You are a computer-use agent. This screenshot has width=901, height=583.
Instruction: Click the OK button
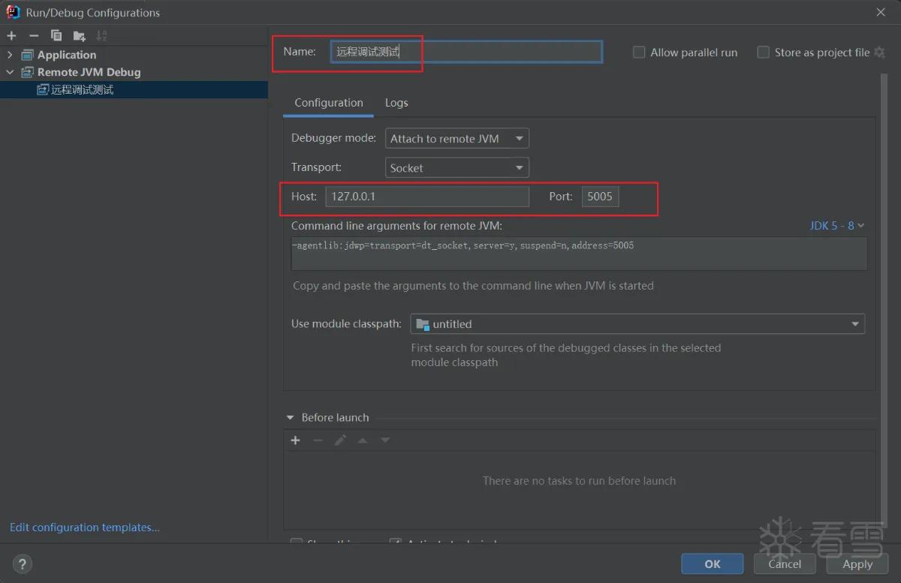click(713, 564)
